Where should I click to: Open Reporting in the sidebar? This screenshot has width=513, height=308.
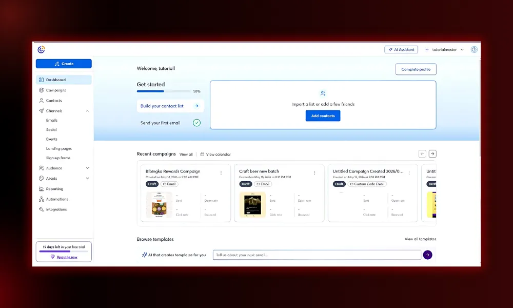[55, 189]
